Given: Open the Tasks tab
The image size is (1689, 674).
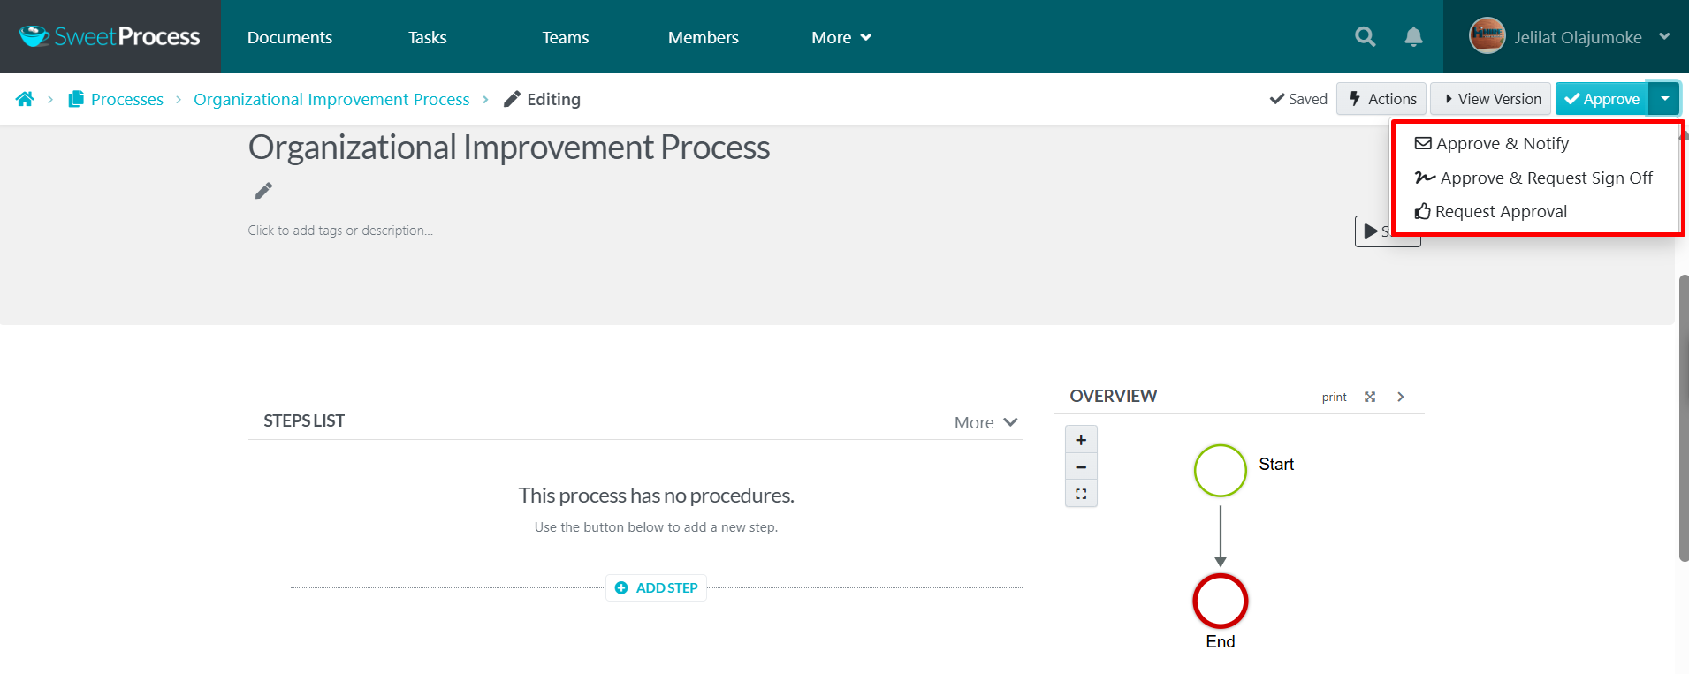Looking at the screenshot, I should pyautogui.click(x=428, y=37).
